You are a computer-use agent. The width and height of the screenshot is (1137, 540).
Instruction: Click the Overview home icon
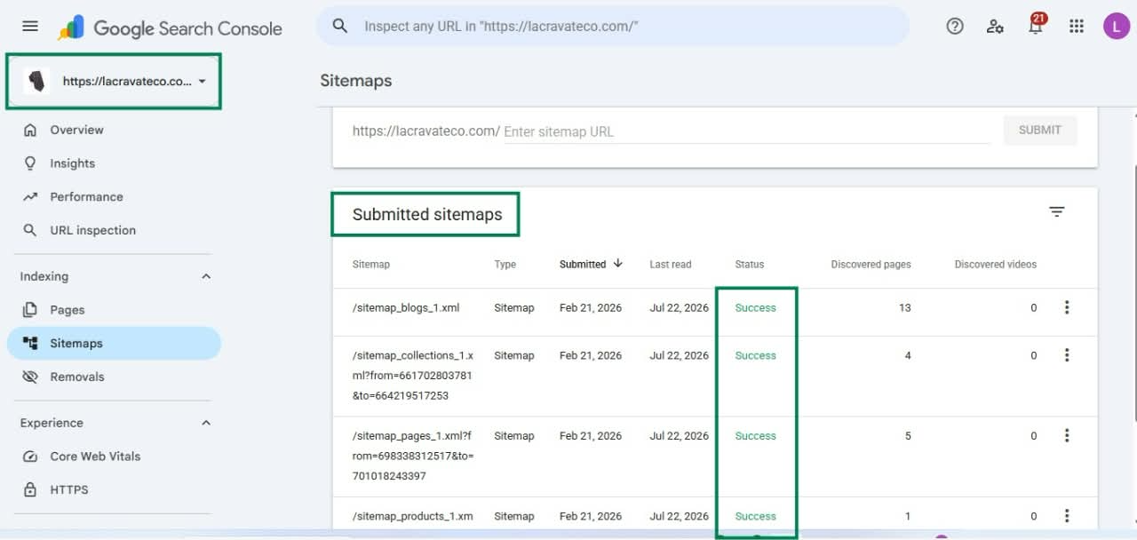pyautogui.click(x=30, y=130)
